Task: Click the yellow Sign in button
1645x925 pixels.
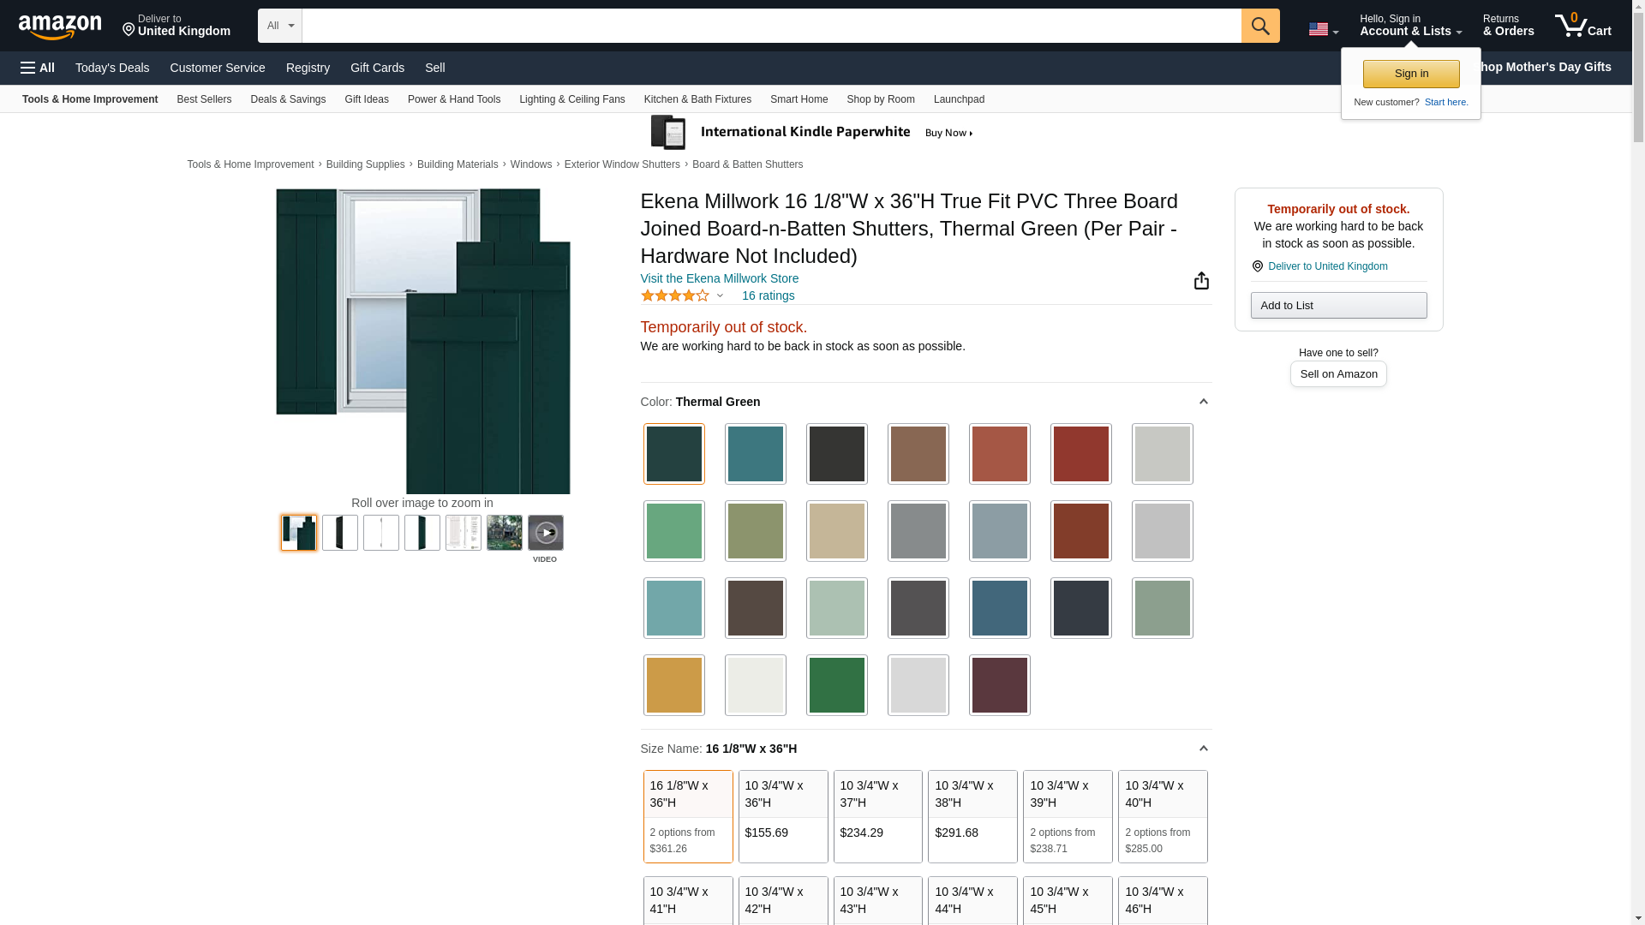Action: coord(1410,74)
